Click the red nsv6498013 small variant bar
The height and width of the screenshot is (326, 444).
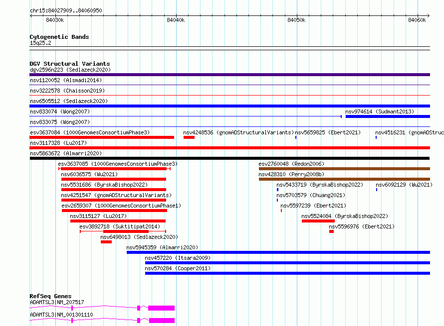coord(106,242)
